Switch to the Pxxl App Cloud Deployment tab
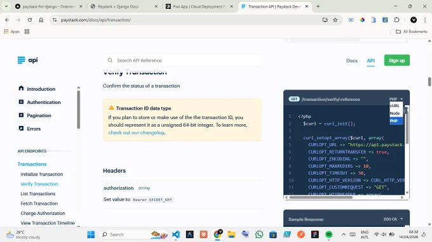432x242 pixels. click(x=199, y=6)
